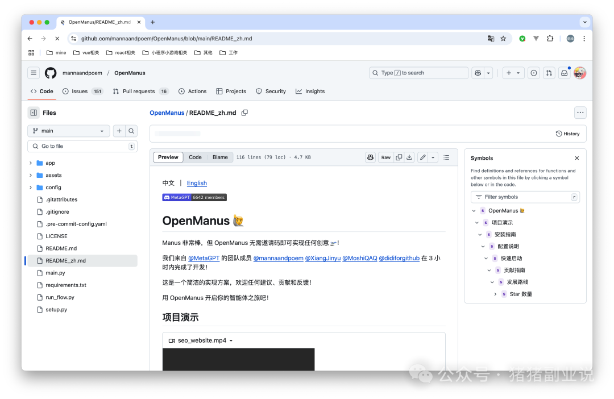614x399 pixels.
Task: Open the English README link
Action: tap(197, 183)
